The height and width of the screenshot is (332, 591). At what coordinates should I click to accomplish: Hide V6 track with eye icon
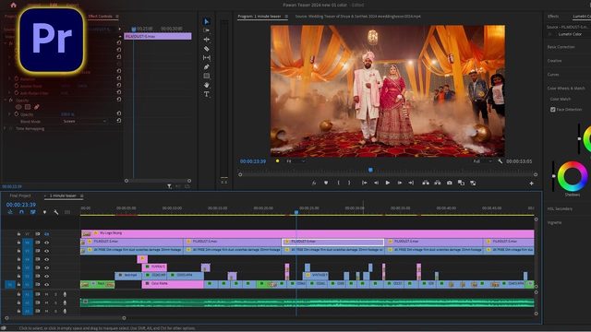click(x=47, y=243)
